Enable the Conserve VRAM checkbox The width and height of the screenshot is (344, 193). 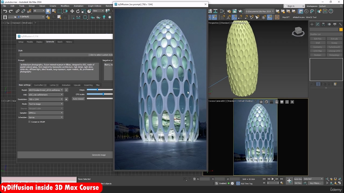coord(30,122)
